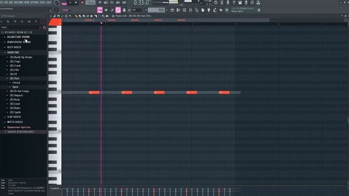The image size is (349, 196).
Task: Select the piano roll draw pencil tool
Action: click(x=76, y=16)
